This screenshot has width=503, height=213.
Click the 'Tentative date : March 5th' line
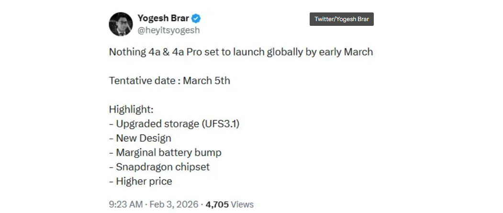click(169, 80)
